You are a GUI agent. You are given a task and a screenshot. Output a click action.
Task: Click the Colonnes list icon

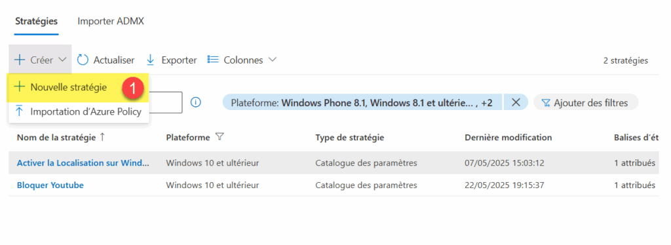213,60
